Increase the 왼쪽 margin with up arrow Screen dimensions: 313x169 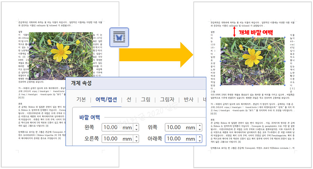(137, 125)
